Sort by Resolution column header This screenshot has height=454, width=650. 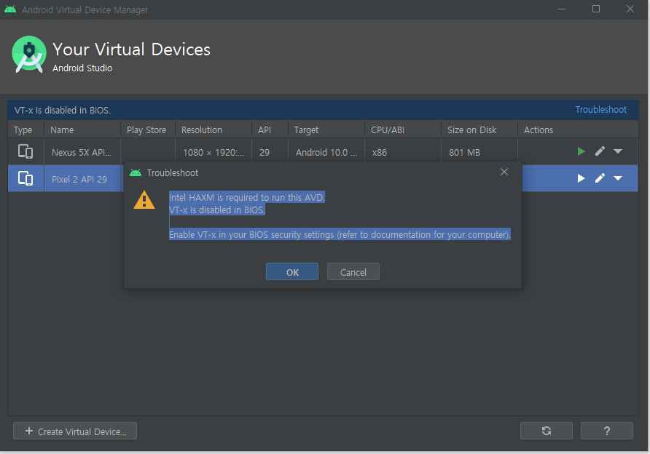(x=213, y=130)
